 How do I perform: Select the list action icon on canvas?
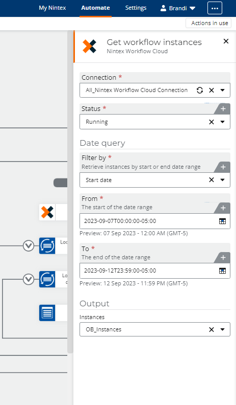(47, 313)
